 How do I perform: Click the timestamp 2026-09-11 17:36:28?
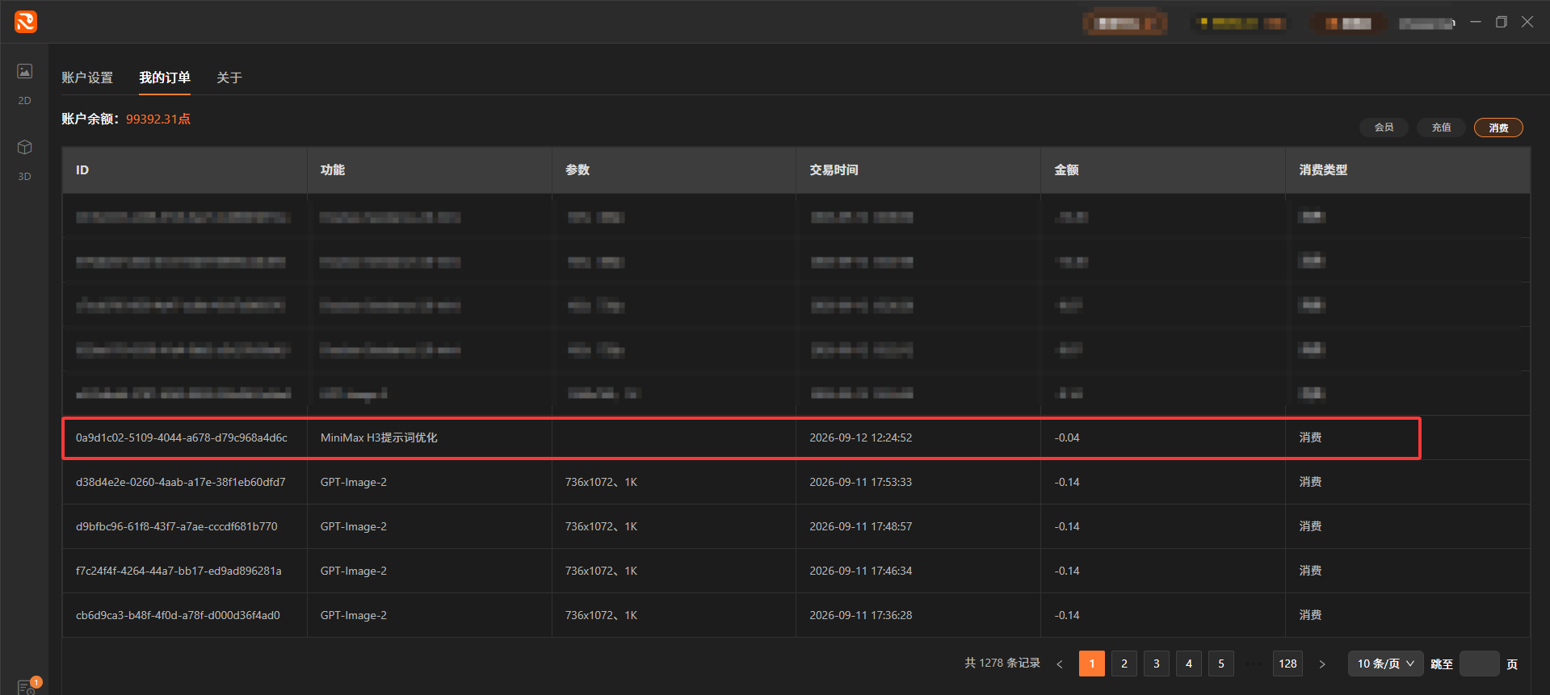point(861,615)
